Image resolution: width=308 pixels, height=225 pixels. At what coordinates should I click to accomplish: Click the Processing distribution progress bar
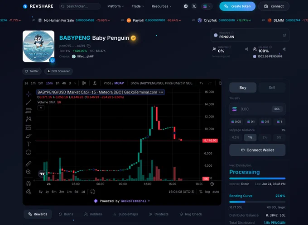pyautogui.click(x=257, y=178)
